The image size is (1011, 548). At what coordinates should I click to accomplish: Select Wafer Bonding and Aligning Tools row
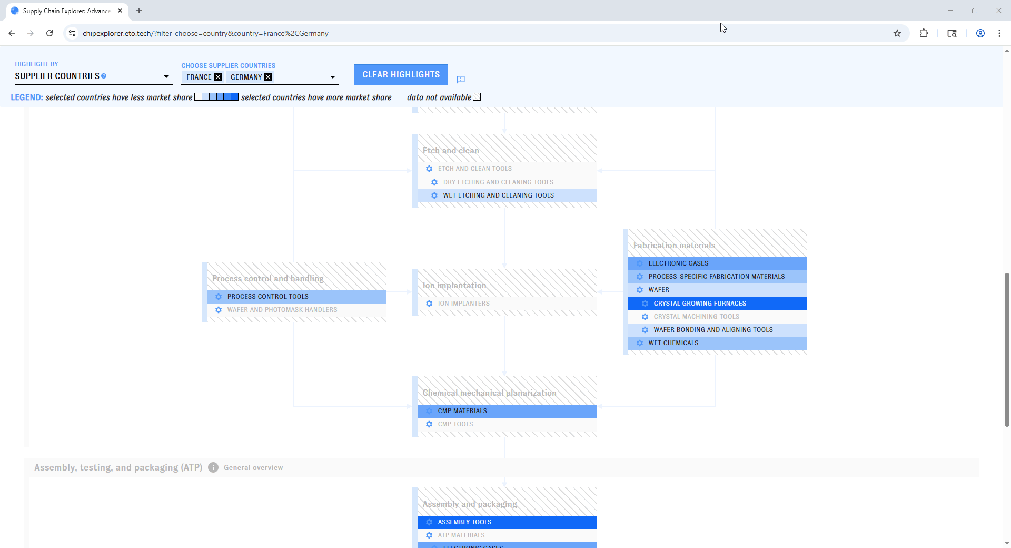(718, 330)
